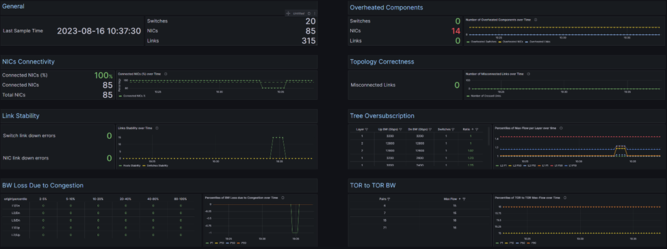Sort table by Up BW (Gbps) header

point(388,129)
